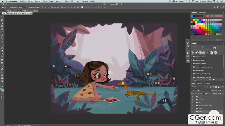Toggle Quick Mask mode icon
This screenshot has height=126, width=225.
pos(2,94)
